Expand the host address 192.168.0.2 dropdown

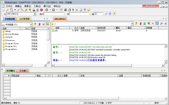coord(35,14)
